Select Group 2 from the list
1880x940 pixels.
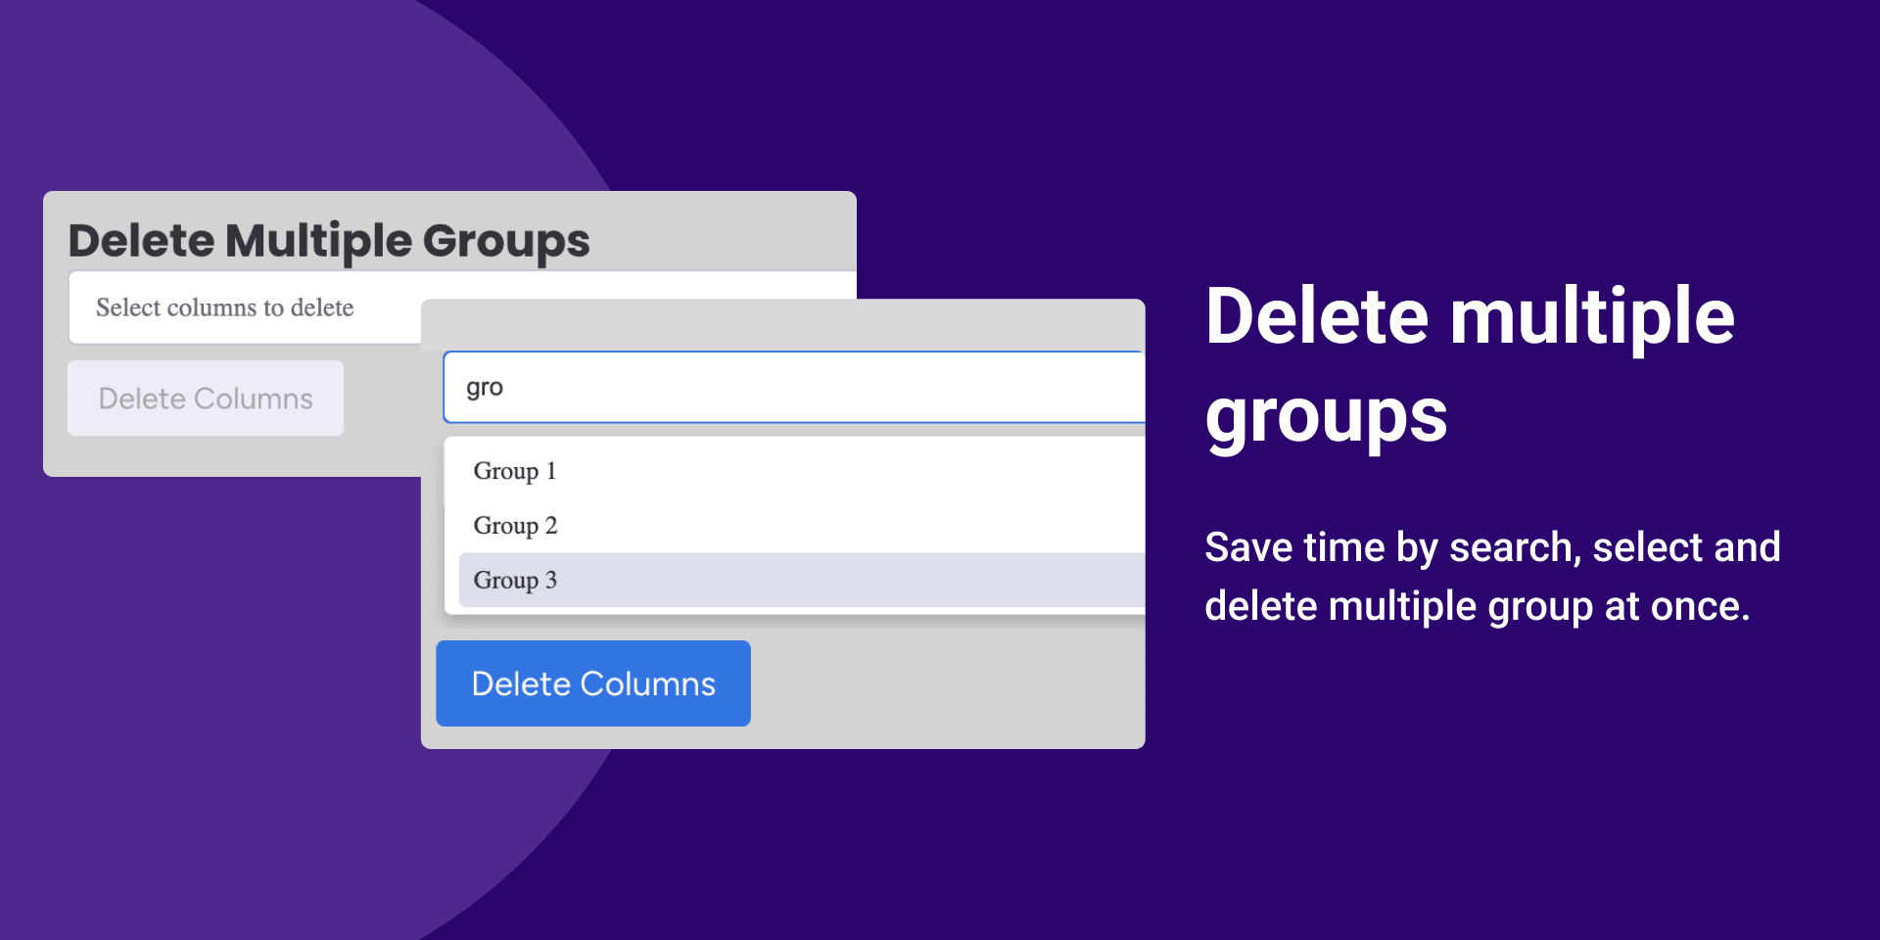pyautogui.click(x=795, y=526)
